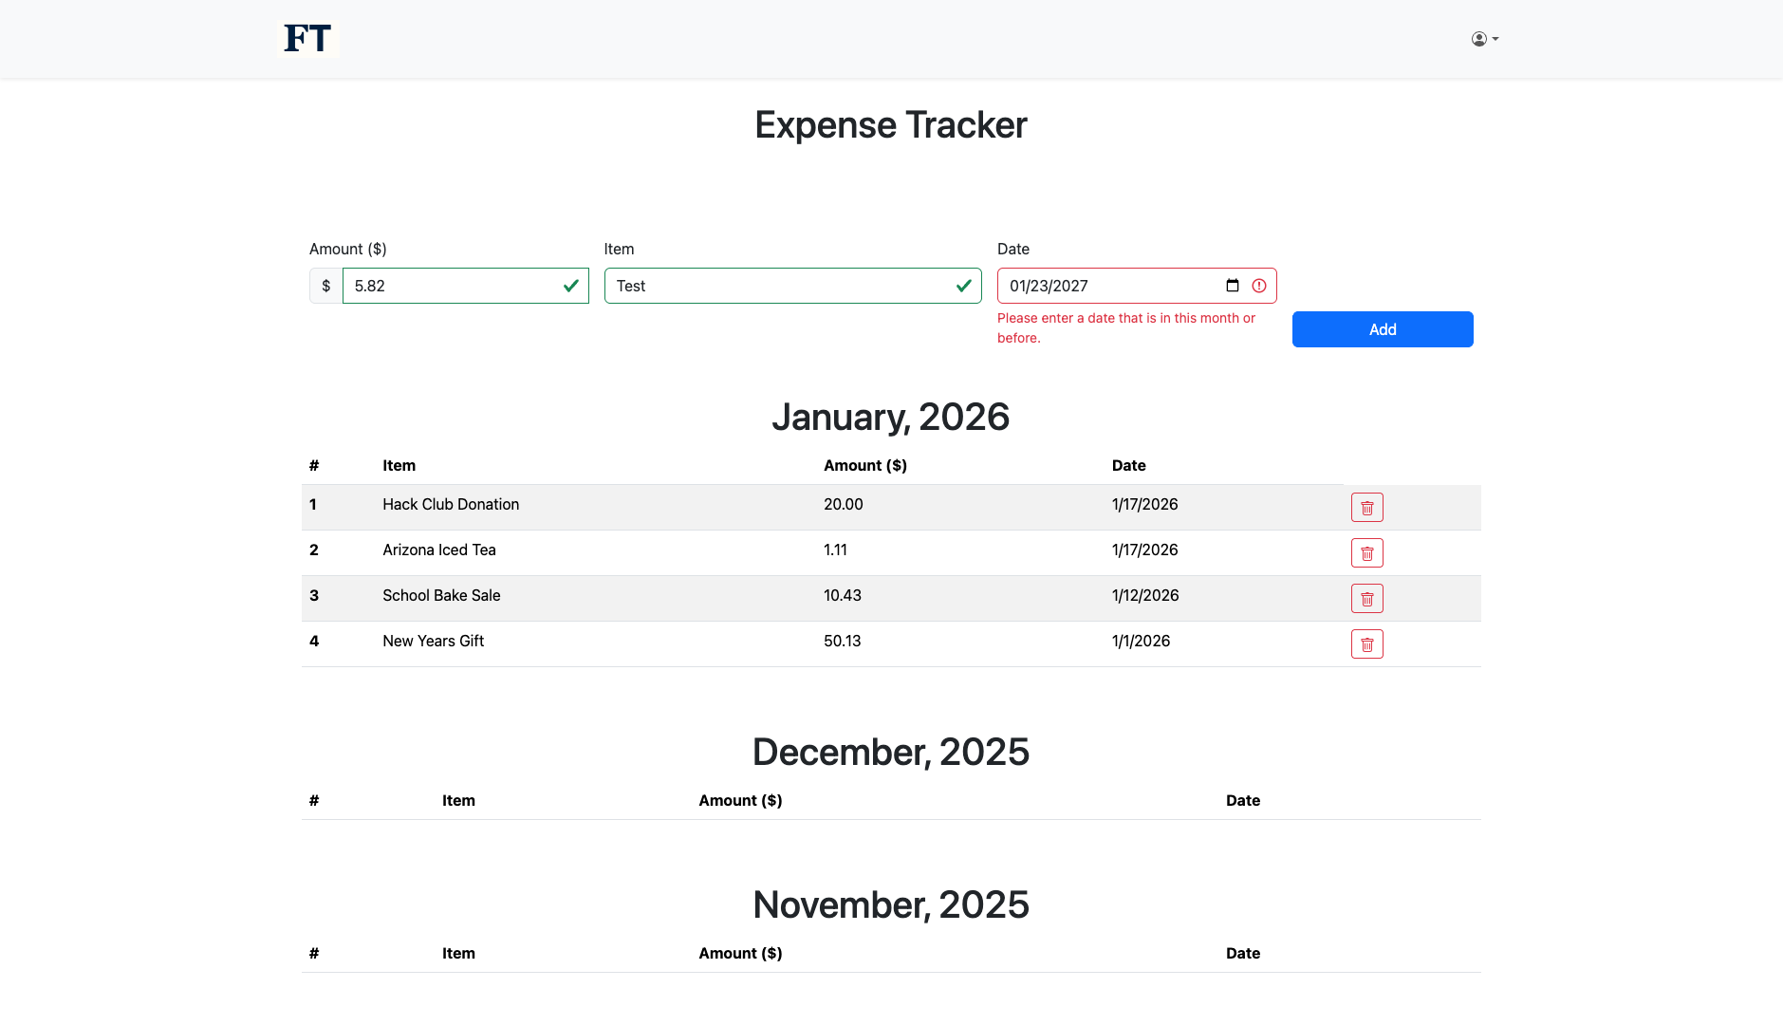Open the date picker calendar icon

point(1232,286)
